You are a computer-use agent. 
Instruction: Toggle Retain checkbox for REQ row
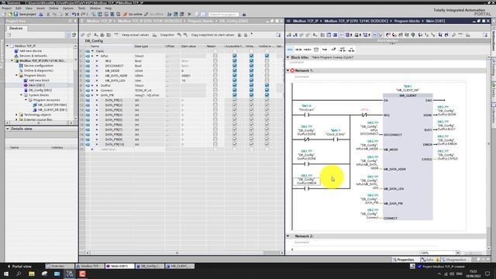pyautogui.click(x=215, y=60)
